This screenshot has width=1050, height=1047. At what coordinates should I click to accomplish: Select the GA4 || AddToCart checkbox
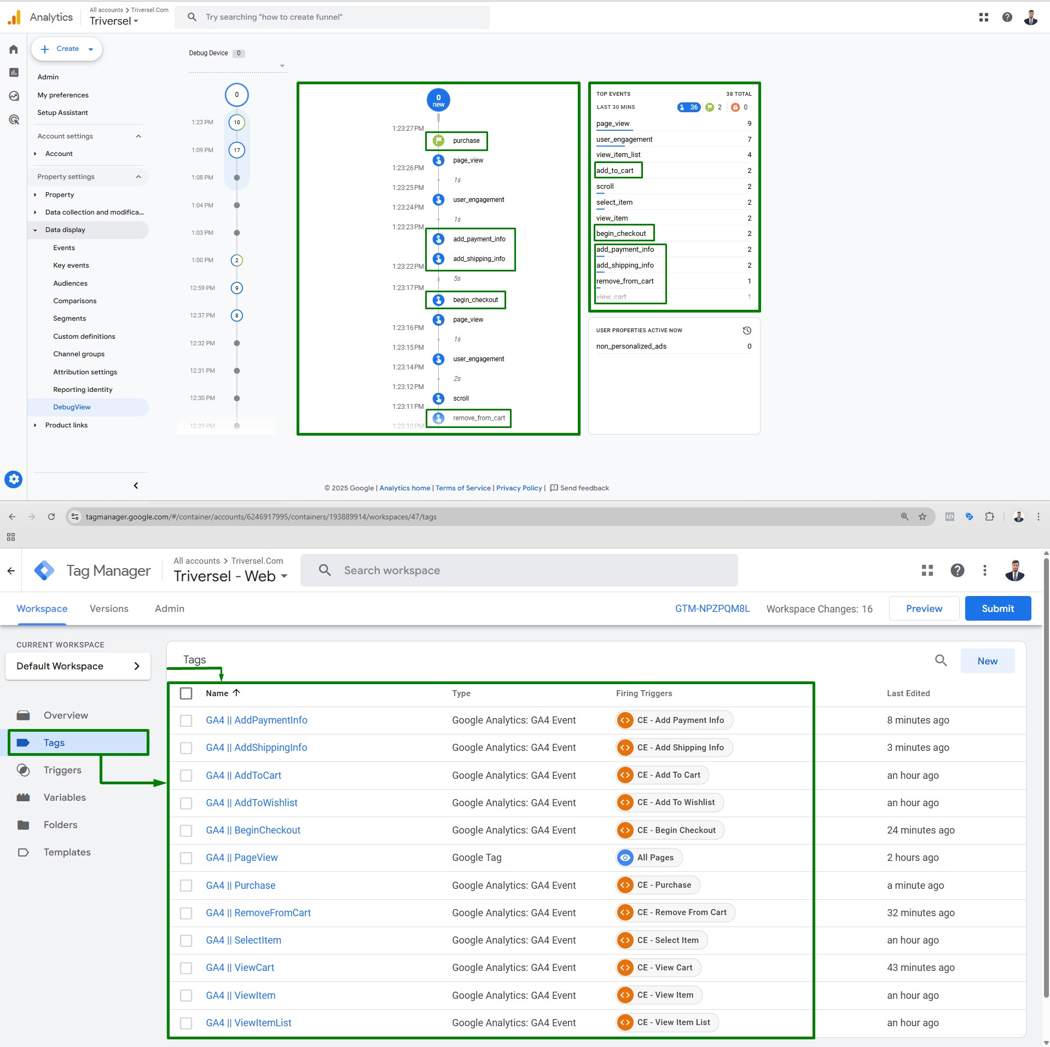[x=186, y=776]
